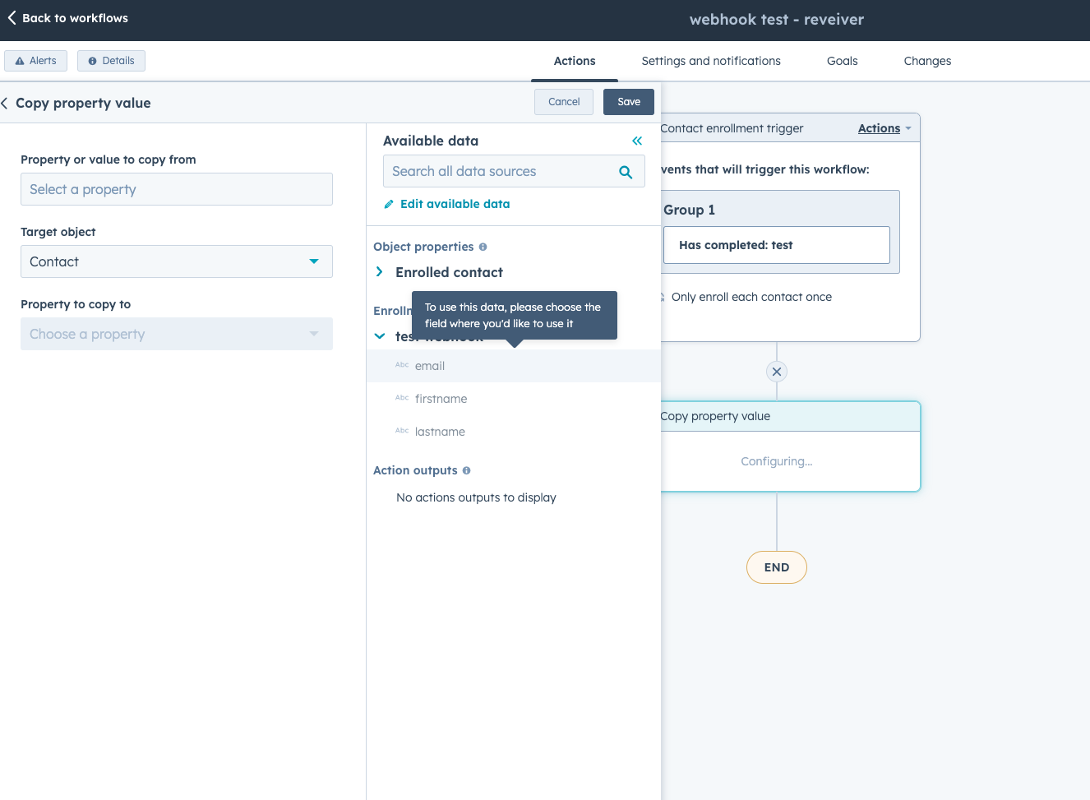This screenshot has width=1090, height=800.
Task: Click the info icon beside Action outputs
Action: (466, 470)
